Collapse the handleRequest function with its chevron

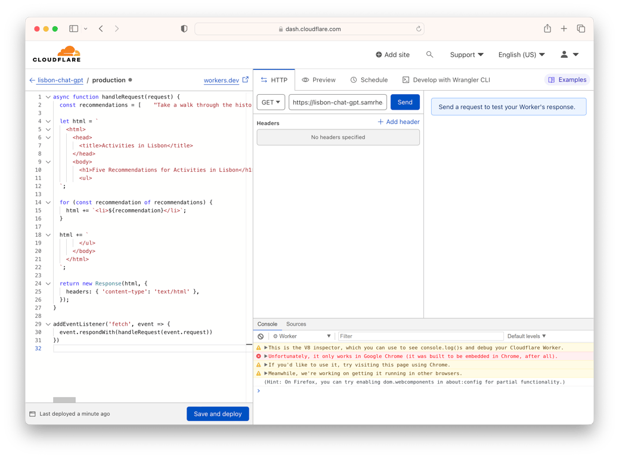click(48, 96)
